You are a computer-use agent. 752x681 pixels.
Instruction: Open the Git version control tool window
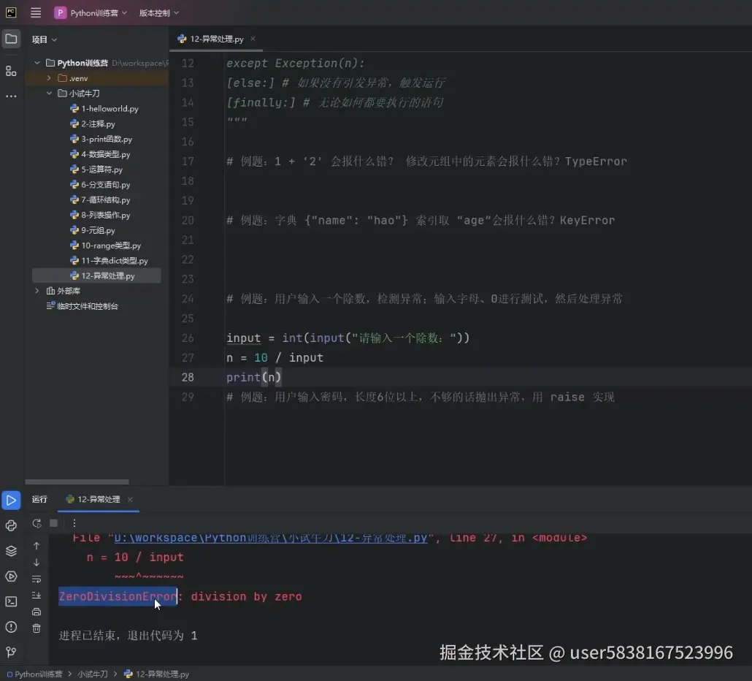click(11, 652)
